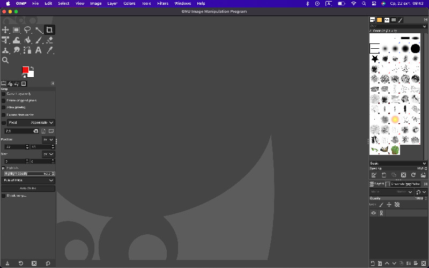
Task: Delete tool preset icon at the dock bottom
Action: 34,263
